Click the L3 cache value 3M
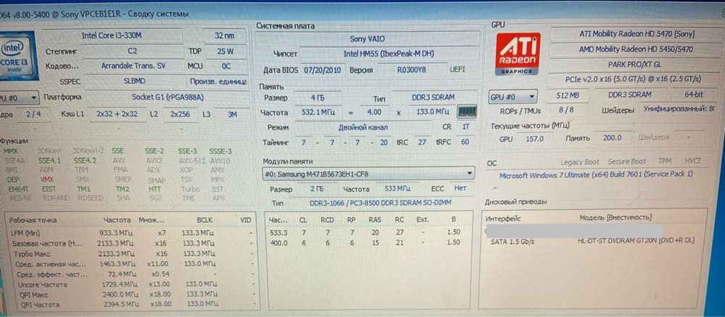Viewport: 725px width, 317px height. coord(232,114)
